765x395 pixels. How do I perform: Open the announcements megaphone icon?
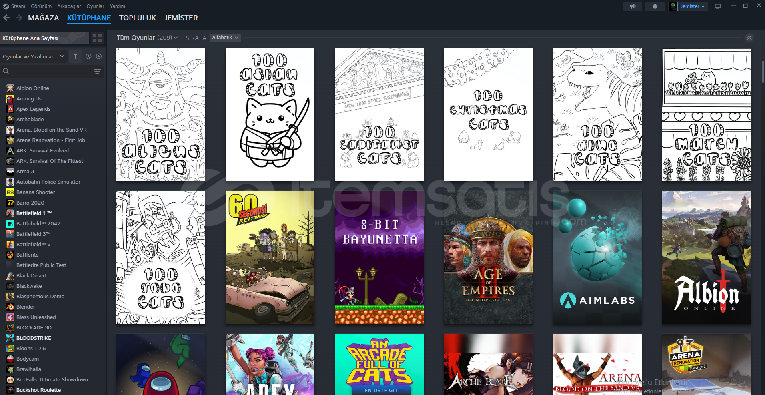633,6
